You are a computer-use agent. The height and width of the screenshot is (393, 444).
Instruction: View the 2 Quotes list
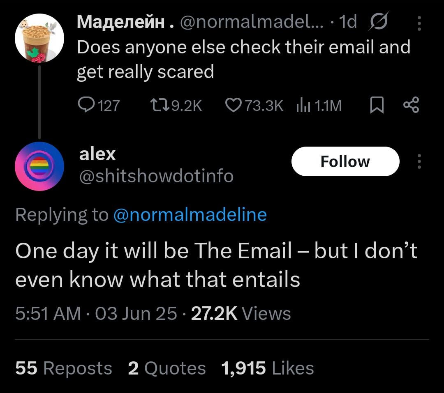click(x=167, y=368)
